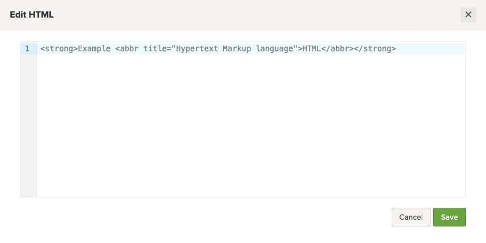Place cursor in the closing strong tag
Viewport: 486px width, 243px height.
pos(375,49)
